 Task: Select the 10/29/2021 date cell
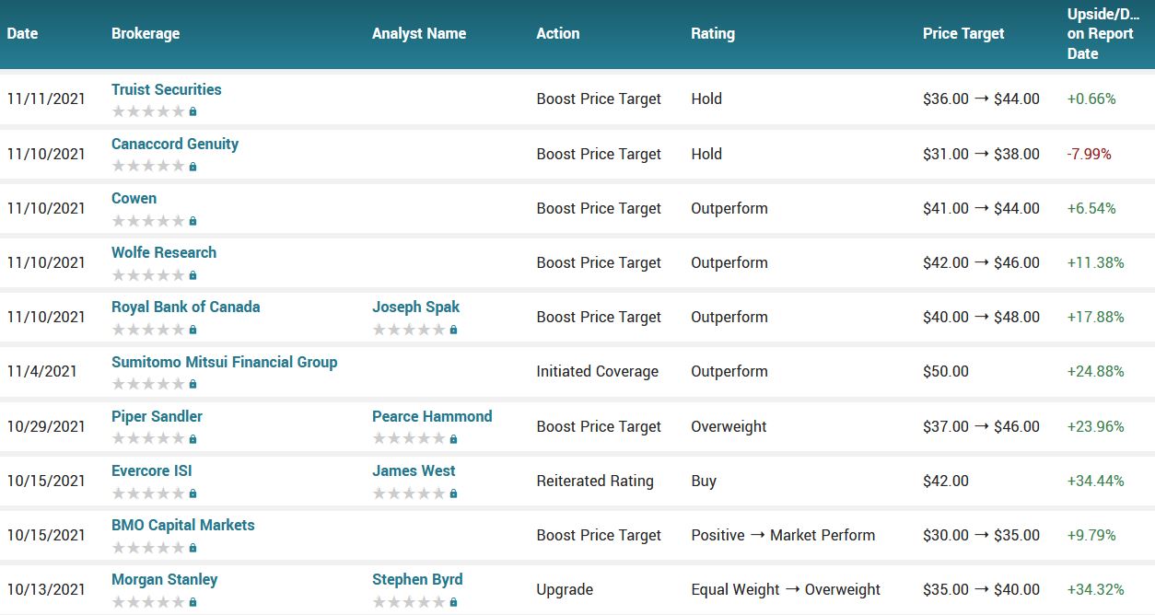pyautogui.click(x=46, y=426)
